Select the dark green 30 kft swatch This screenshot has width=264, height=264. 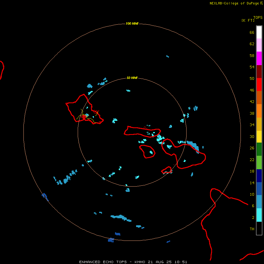259,149
